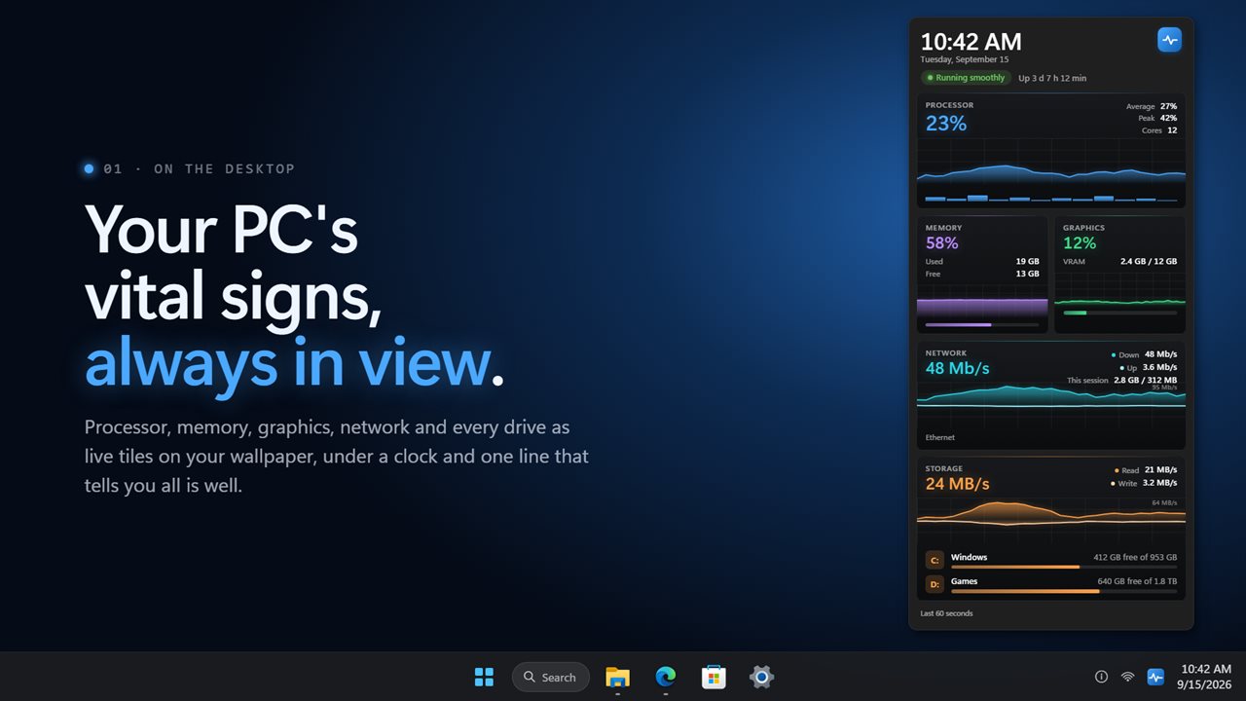
Task: Click "412 GB free of 953 GB"
Action: pos(1135,558)
